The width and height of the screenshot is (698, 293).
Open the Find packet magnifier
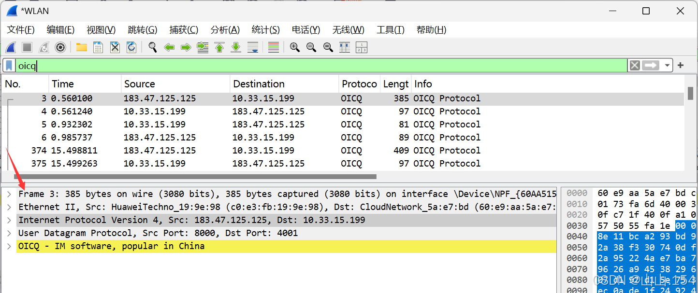[153, 47]
